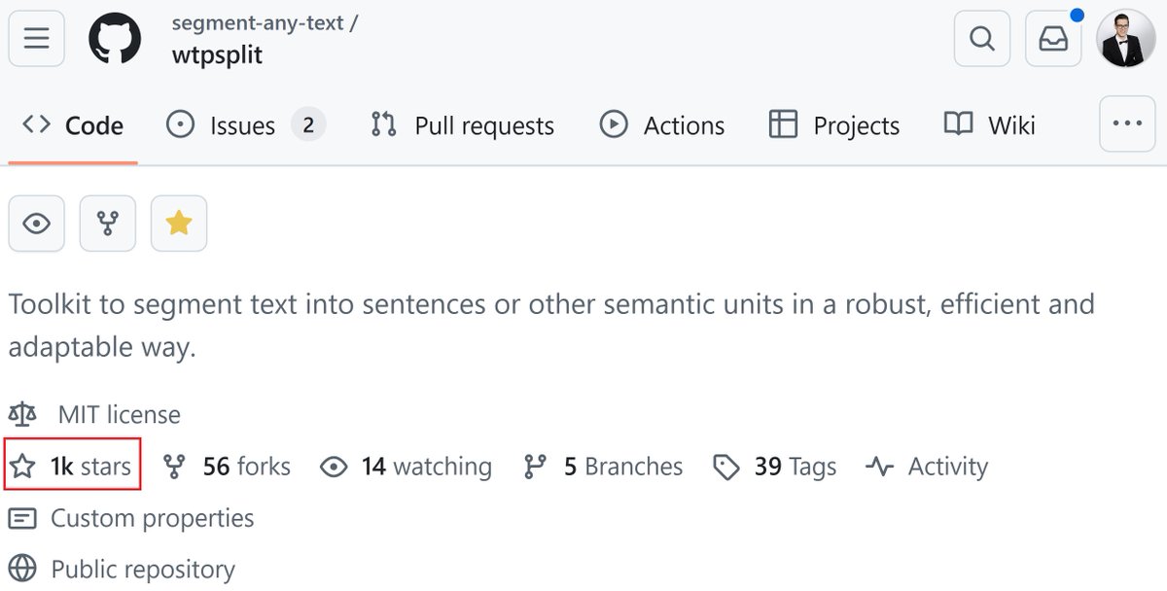Viewport: 1167px width, 591px height.
Task: Open the search magnifier button
Action: point(982,38)
